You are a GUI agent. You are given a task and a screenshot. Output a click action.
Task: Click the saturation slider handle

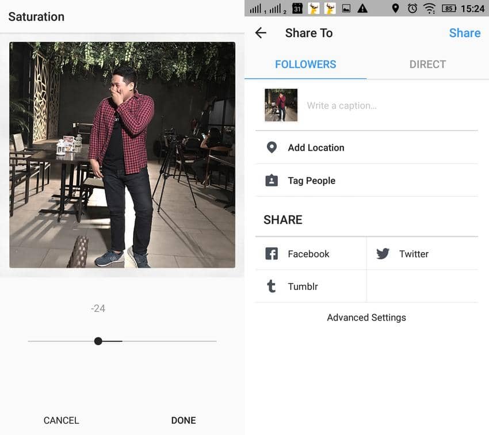tap(98, 341)
